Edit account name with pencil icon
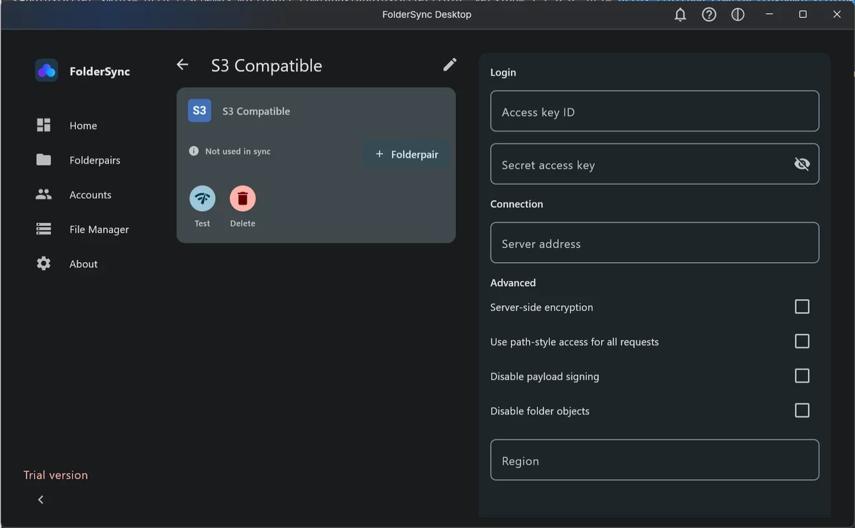The image size is (855, 528). point(450,65)
